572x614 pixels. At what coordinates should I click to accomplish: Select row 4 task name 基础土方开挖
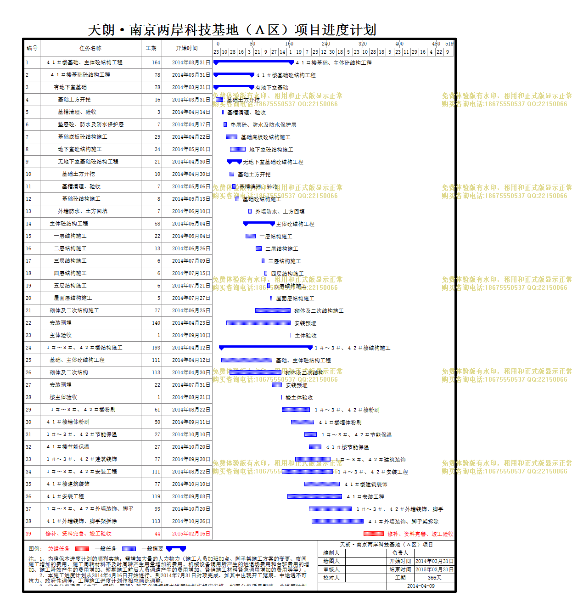pos(74,100)
